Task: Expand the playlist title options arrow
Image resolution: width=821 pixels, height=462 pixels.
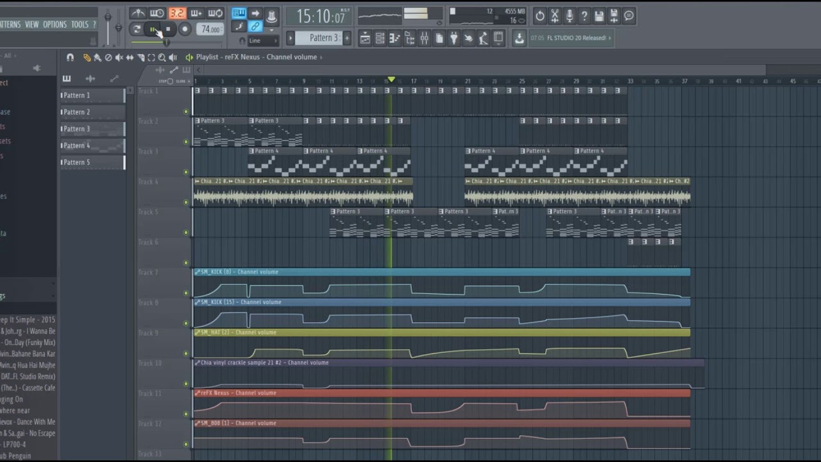Action: point(321,57)
